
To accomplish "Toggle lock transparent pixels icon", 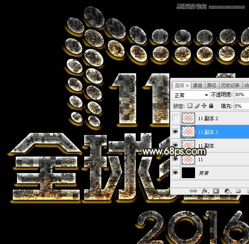I will [190, 106].
